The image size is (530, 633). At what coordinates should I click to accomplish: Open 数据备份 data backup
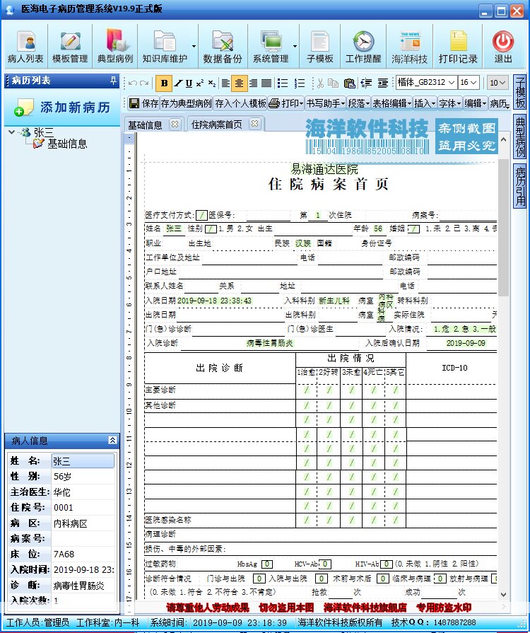click(223, 47)
